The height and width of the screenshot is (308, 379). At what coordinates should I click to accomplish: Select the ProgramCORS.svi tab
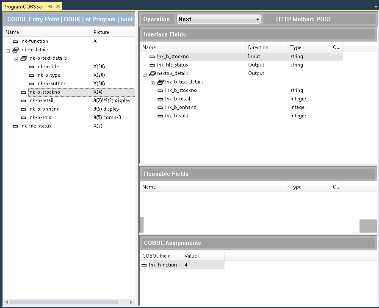coord(23,7)
